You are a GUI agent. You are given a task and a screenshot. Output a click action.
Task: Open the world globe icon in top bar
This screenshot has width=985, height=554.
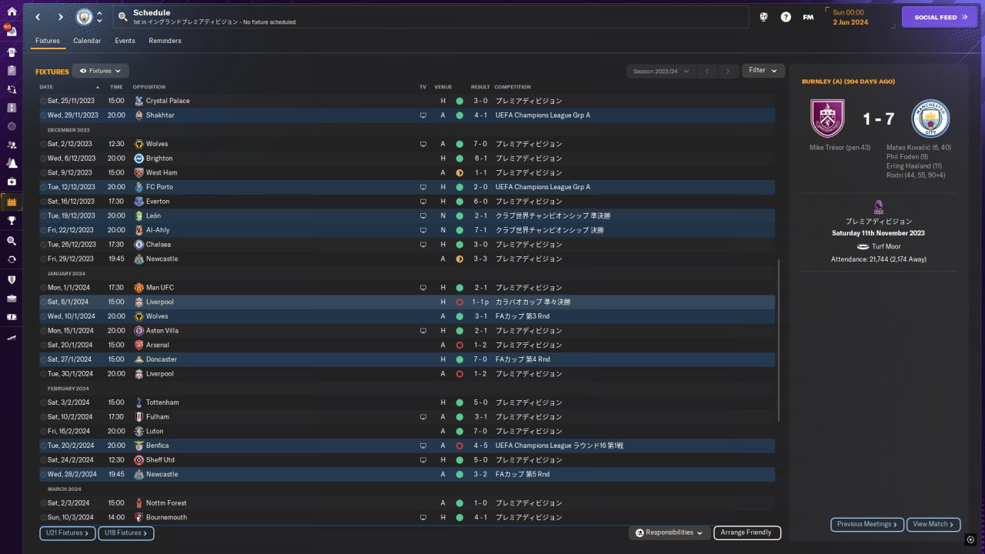(763, 17)
